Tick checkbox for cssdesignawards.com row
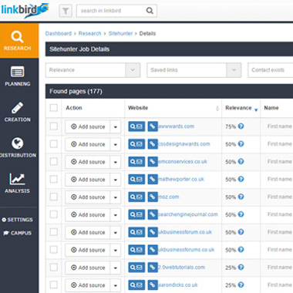 54,144
